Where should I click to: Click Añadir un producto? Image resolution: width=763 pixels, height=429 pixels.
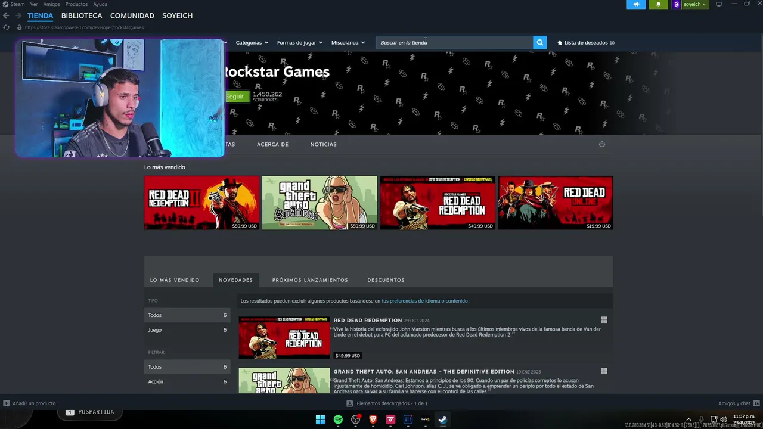tap(34, 403)
